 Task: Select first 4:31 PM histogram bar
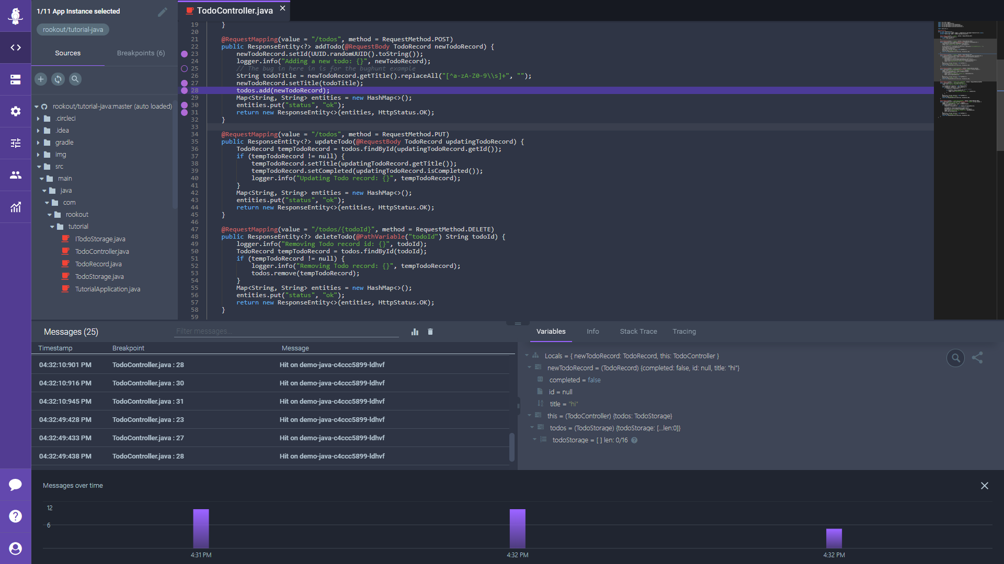201,528
